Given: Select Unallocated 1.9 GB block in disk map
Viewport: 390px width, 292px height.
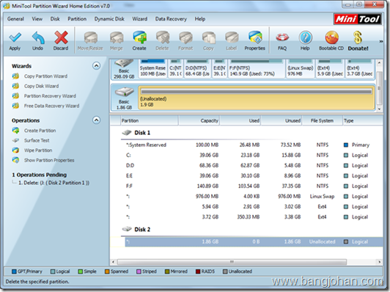Looking at the screenshot, I should [257, 98].
